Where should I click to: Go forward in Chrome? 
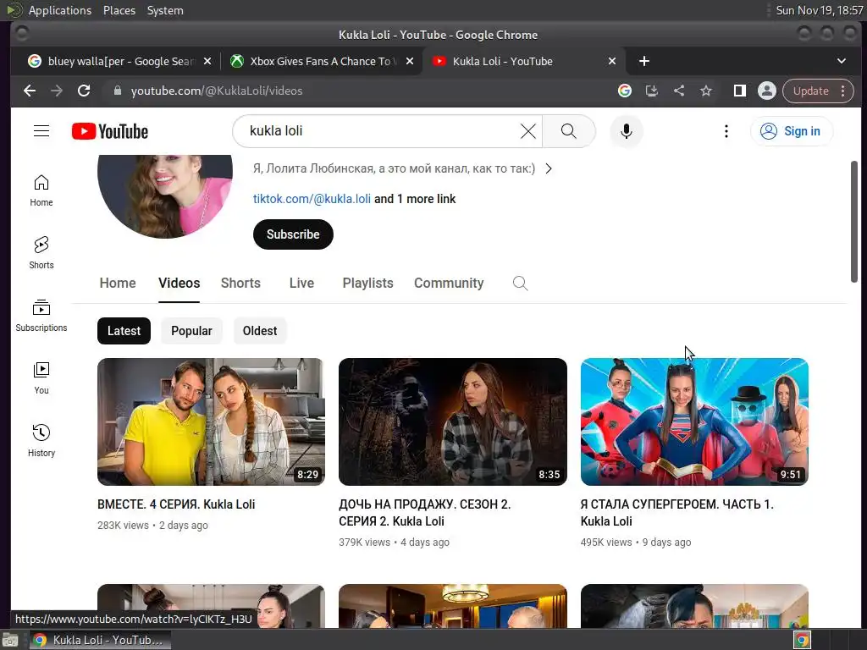(x=57, y=91)
